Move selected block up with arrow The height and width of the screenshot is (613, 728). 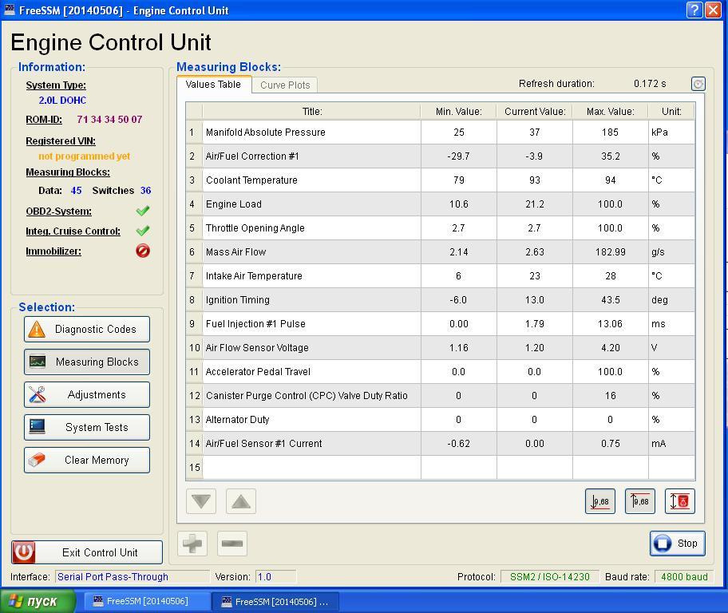pyautogui.click(x=241, y=501)
